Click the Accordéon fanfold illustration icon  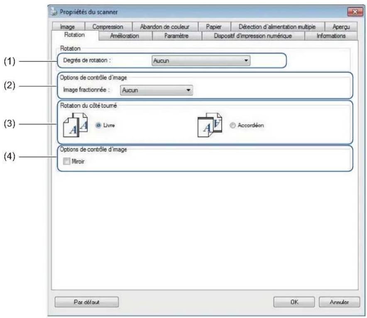(210, 125)
